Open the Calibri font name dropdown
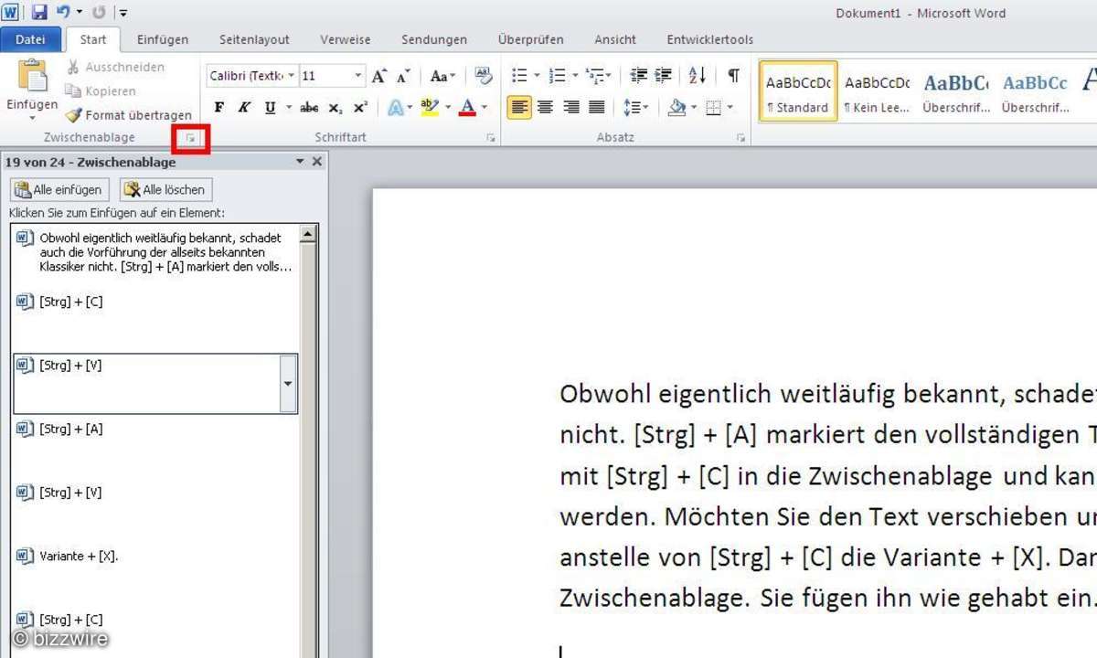Screen dimensions: 1097x658 [x=292, y=76]
